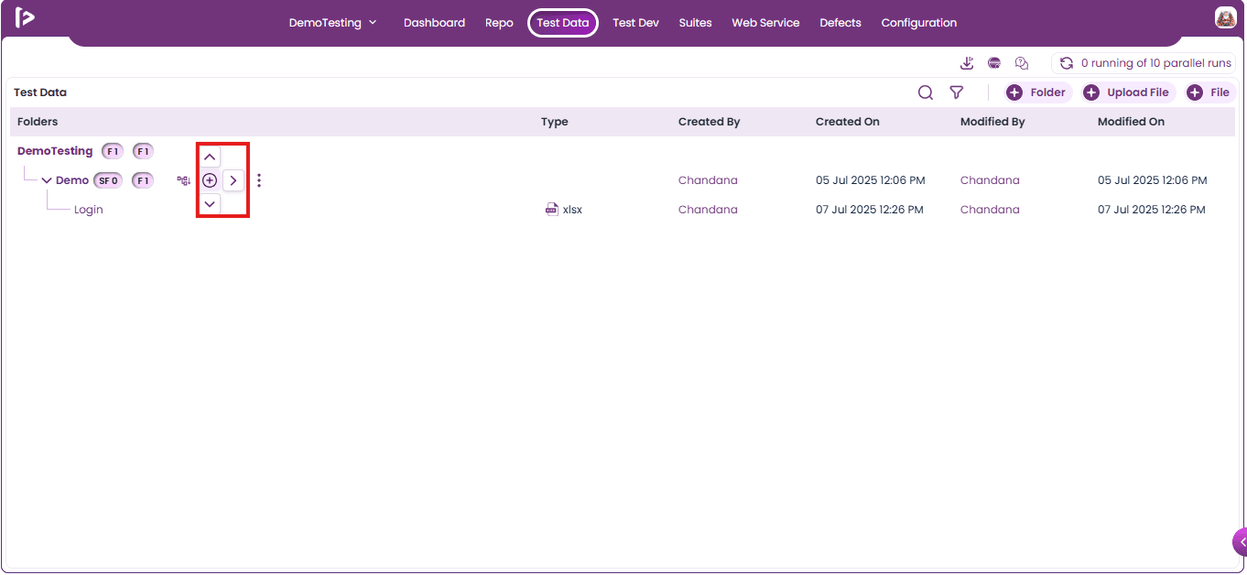This screenshot has width=1247, height=575.
Task: Click the File button
Action: click(x=1209, y=92)
